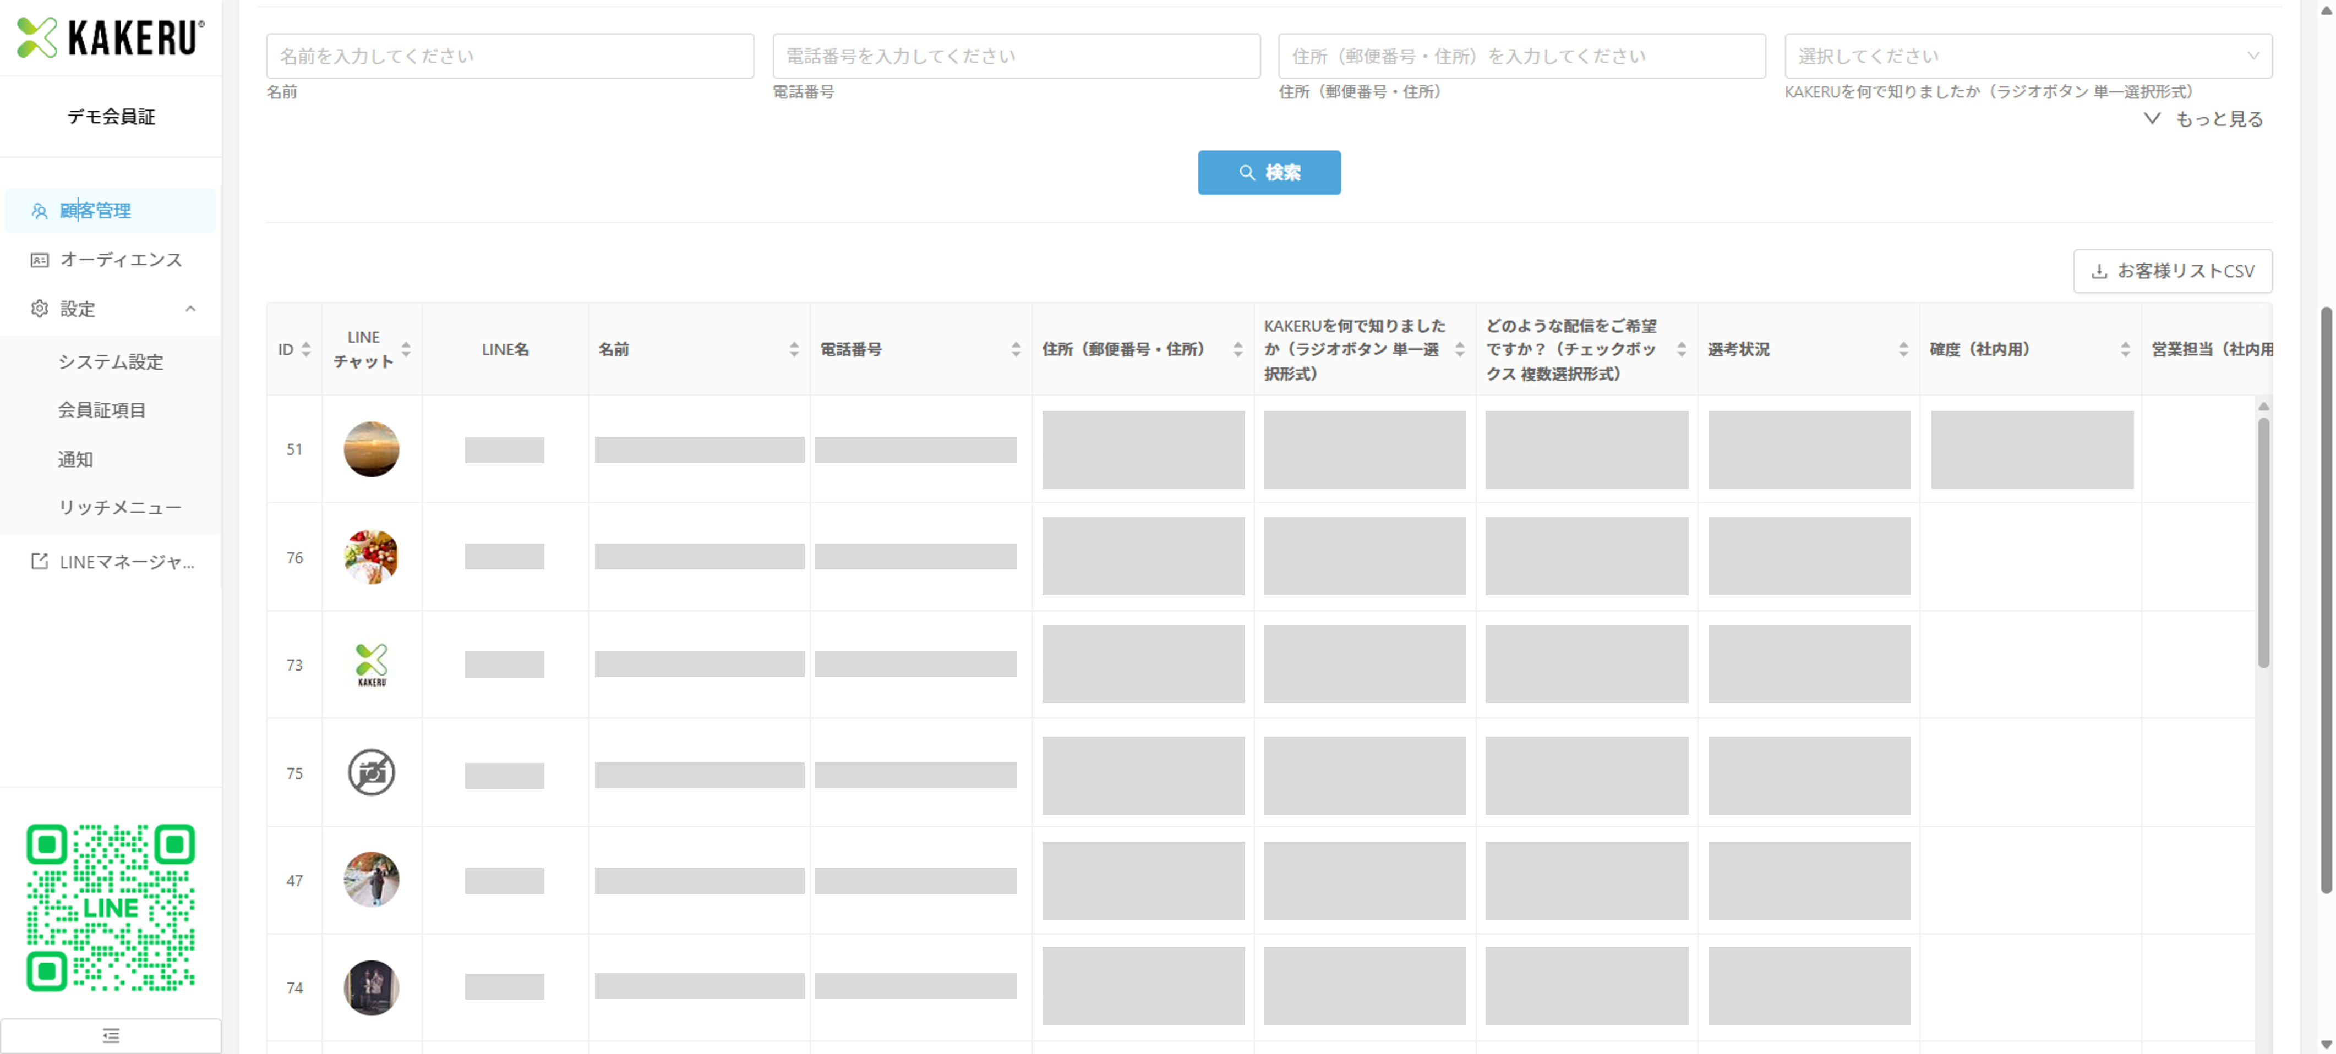
Task: Open LINE chat for customer ID 47
Action: [371, 879]
